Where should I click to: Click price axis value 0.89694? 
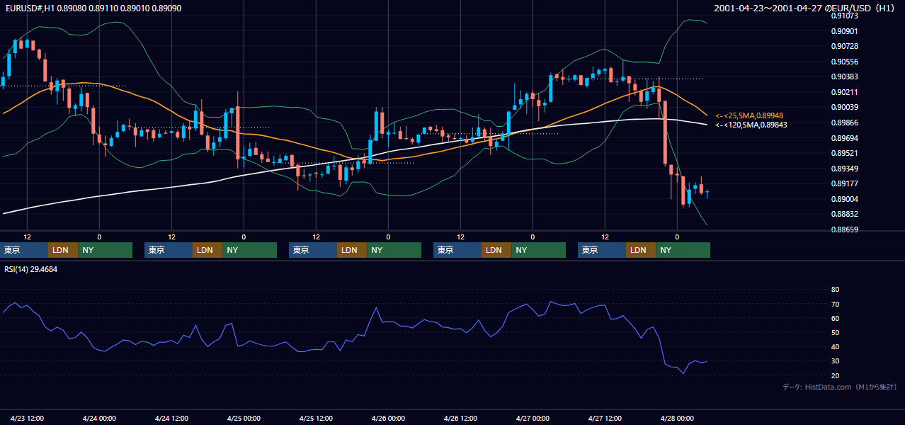(x=844, y=138)
